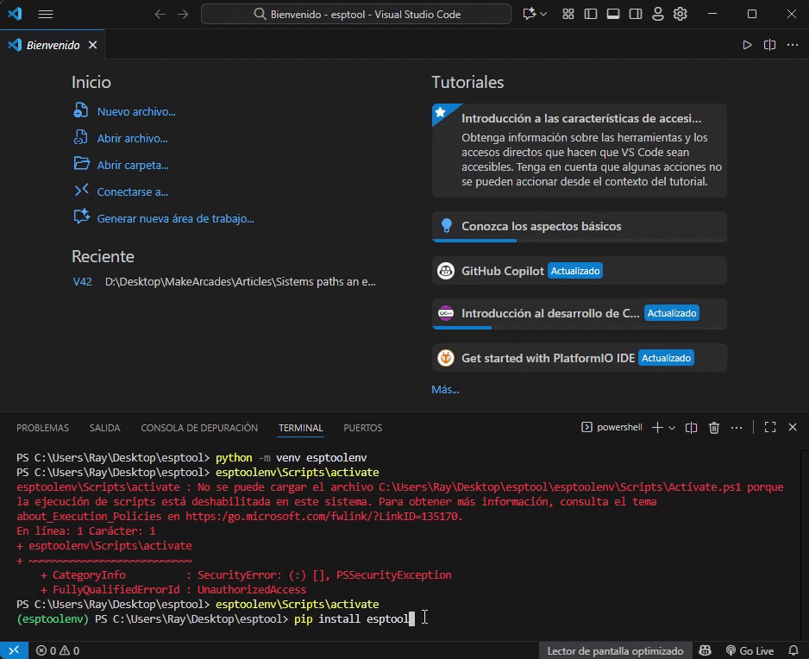The height and width of the screenshot is (659, 809).
Task: Open notifications bell in status bar
Action: [792, 650]
